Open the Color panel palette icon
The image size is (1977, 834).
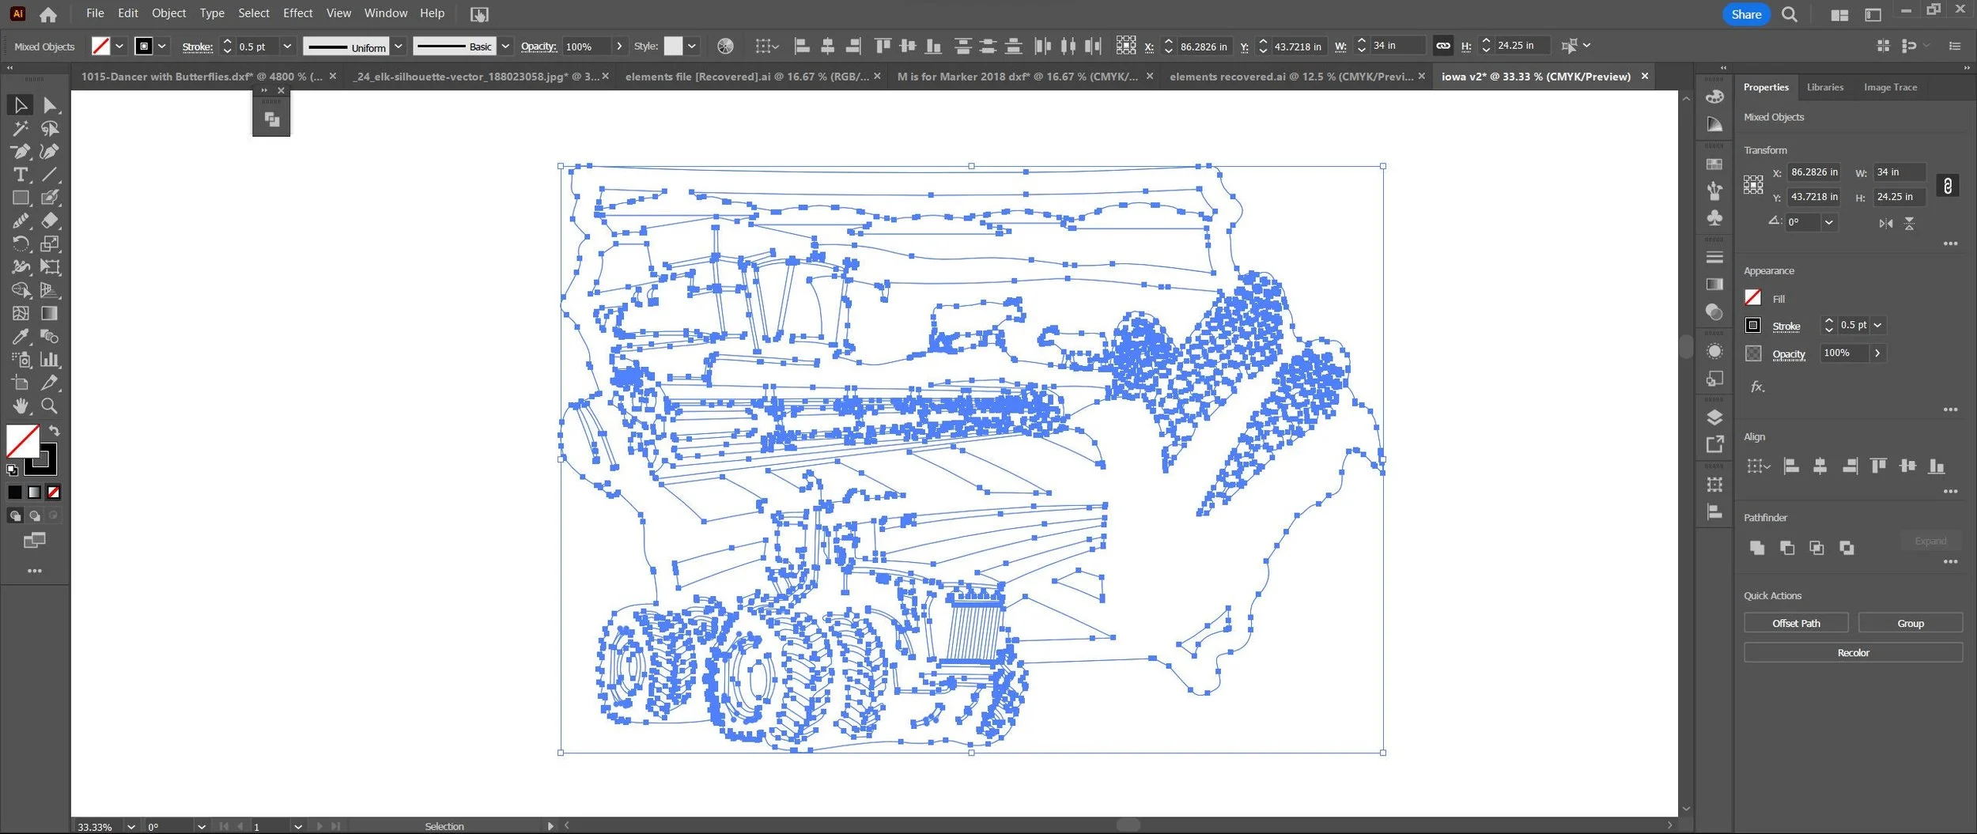1714,96
